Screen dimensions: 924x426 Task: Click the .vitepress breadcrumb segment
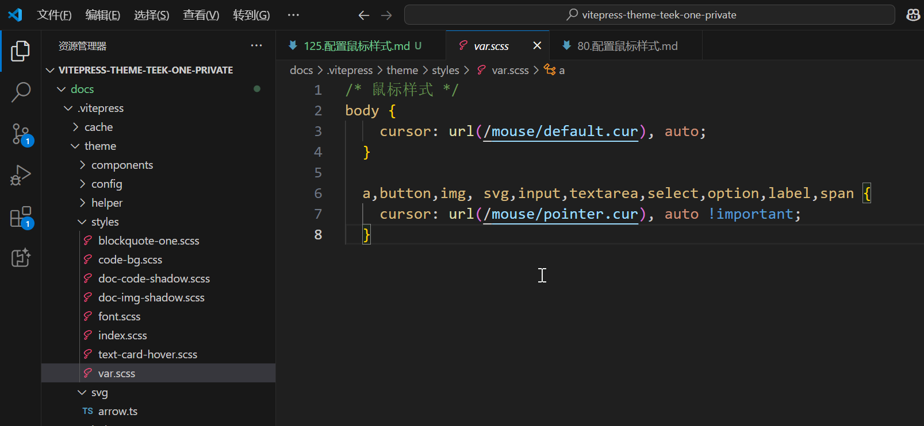click(x=350, y=70)
